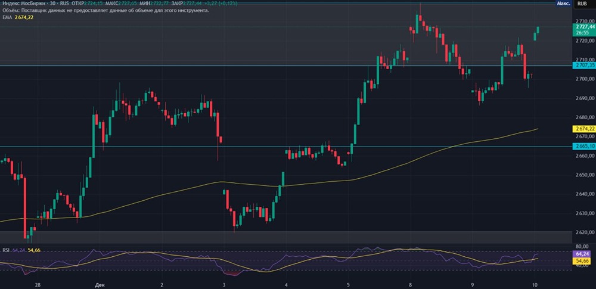Screen dimensions: 596x289
Task: Click date 28 on the time axis
Action: click(x=38, y=285)
